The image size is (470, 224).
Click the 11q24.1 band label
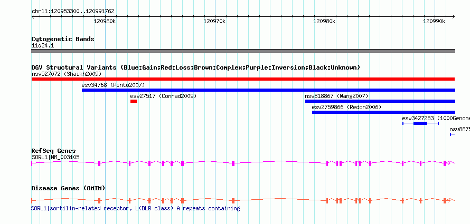pos(43,46)
